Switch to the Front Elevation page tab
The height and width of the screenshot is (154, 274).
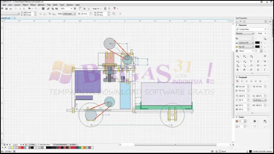coord(60,145)
